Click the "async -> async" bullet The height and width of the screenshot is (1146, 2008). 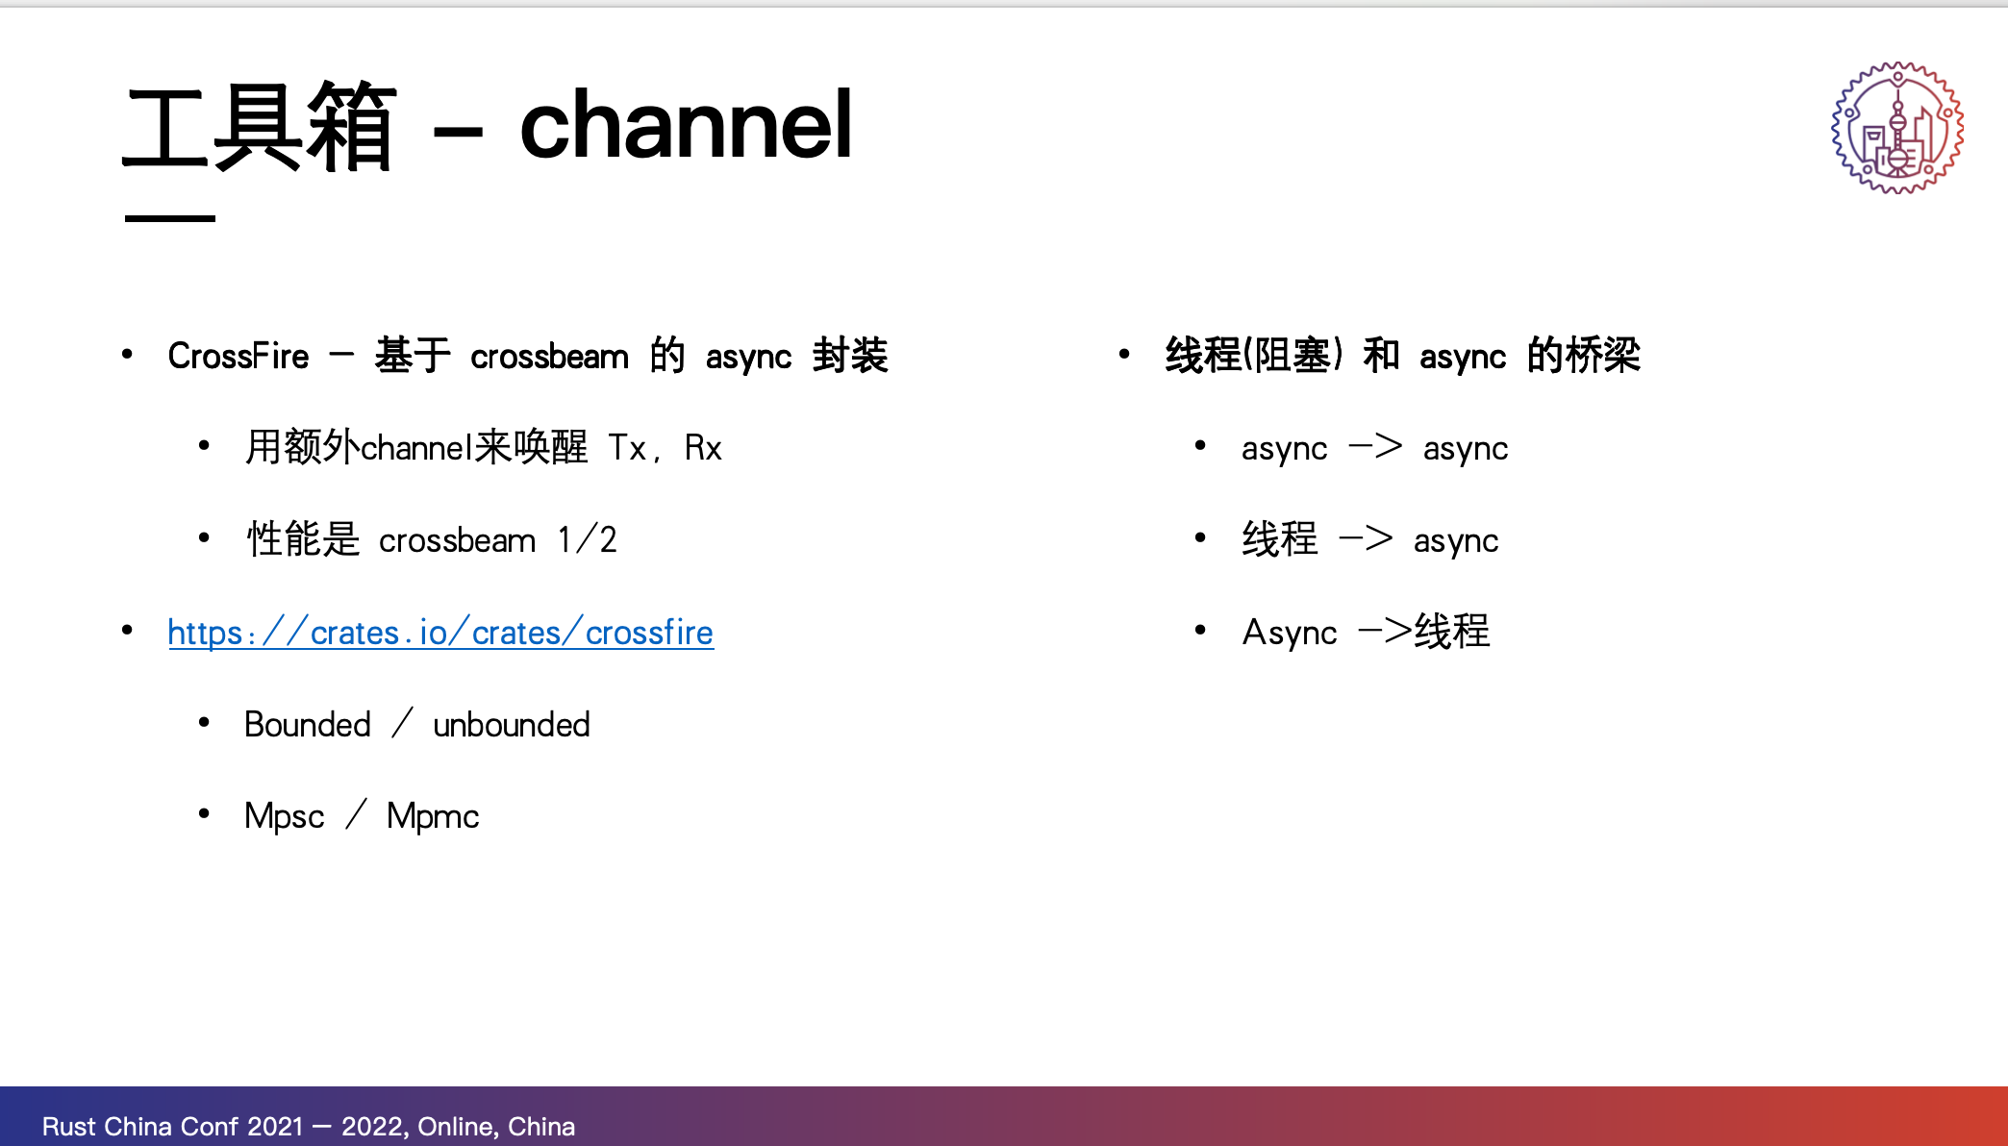pos(1374,449)
